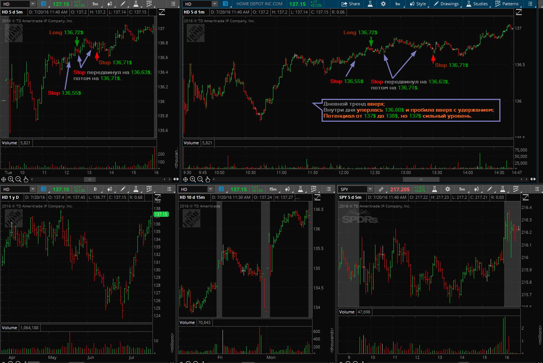Zoom out on HD 1m chart
543x363 pixels.
coord(200,179)
